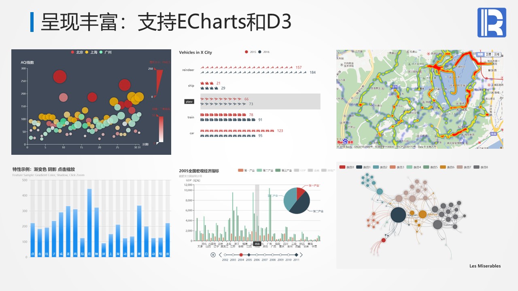Screen dimensions: 518x291
Task: Toggle 类目3 legend item
Action: 397,167
